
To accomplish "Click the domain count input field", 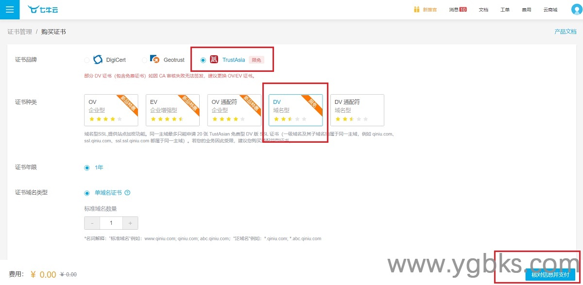I will click(x=111, y=223).
